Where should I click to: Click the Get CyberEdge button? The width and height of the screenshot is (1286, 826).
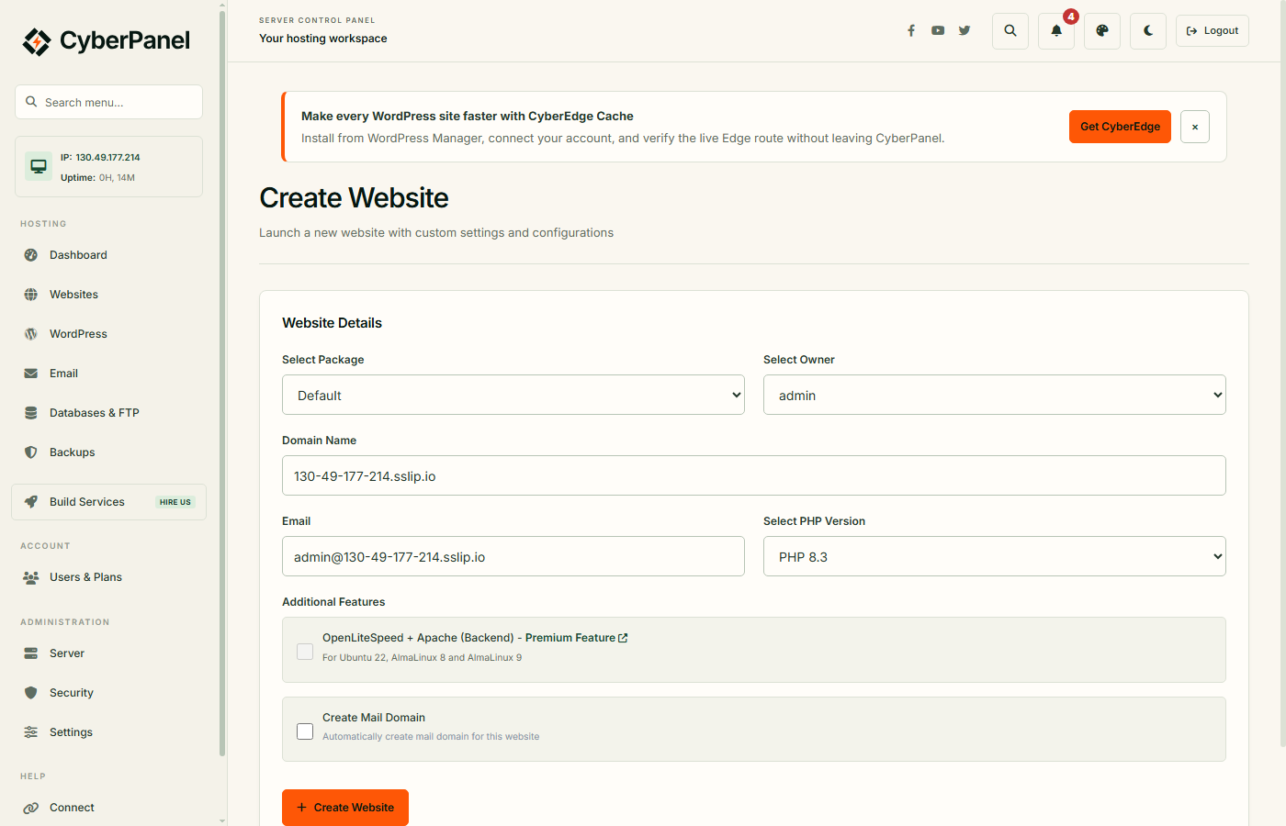pos(1120,127)
